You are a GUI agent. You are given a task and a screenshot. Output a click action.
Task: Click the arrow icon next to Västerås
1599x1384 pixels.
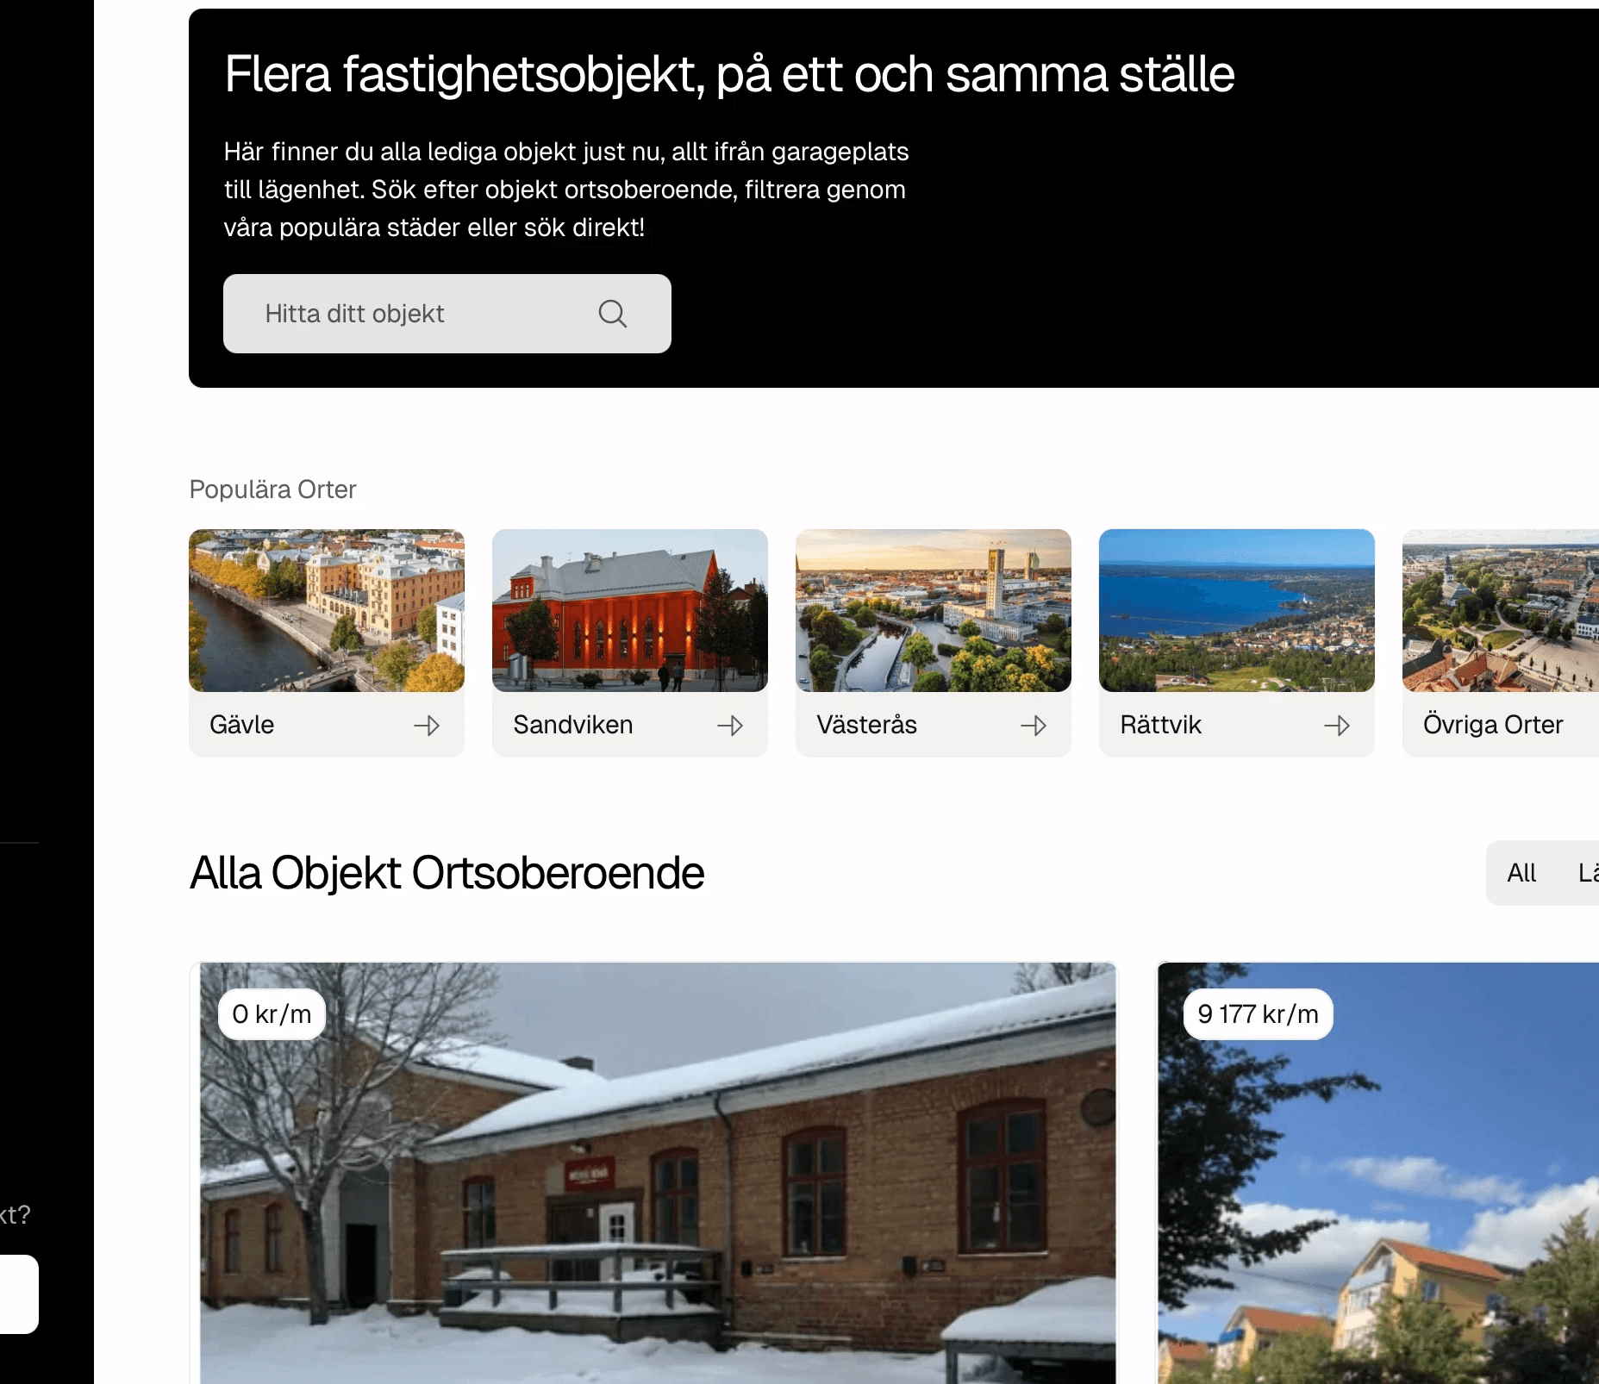click(x=1034, y=726)
